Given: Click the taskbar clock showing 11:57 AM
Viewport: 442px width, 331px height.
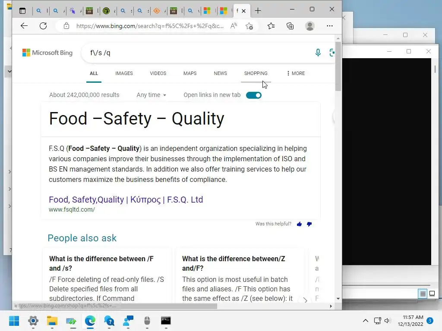Looking at the screenshot, I should (410, 321).
